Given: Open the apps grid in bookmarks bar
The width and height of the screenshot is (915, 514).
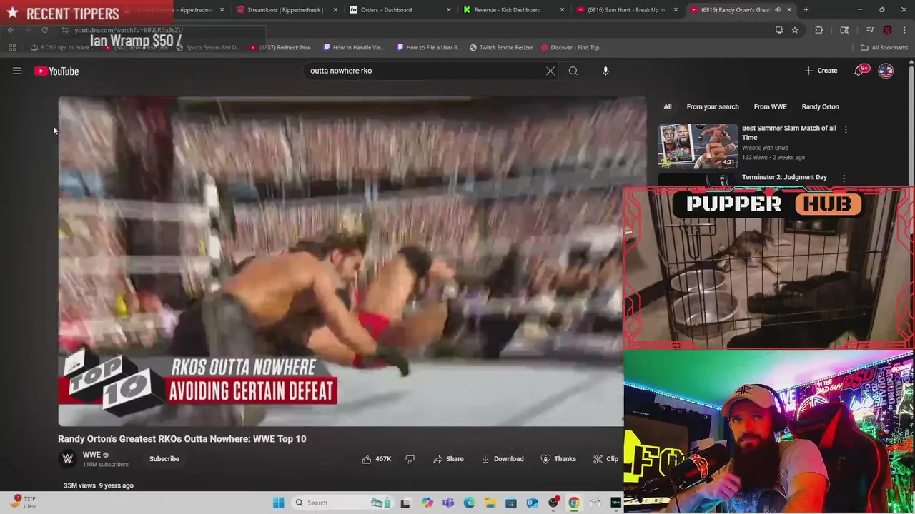Looking at the screenshot, I should coord(12,47).
